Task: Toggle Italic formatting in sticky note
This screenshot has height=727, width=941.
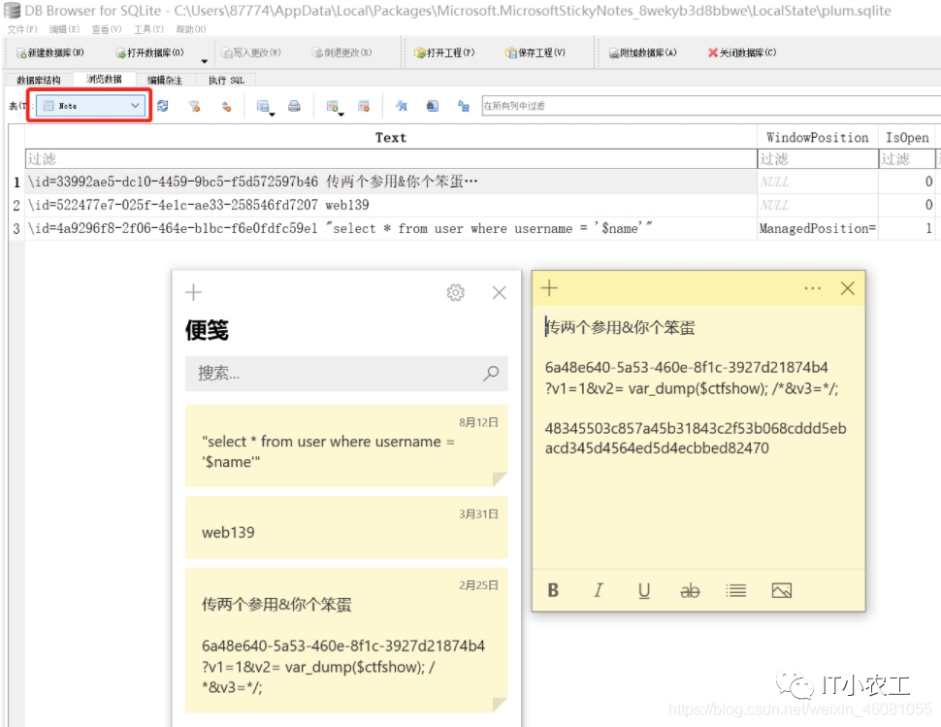Action: coord(599,591)
